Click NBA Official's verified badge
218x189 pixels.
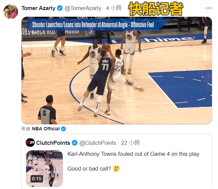tap(63, 129)
